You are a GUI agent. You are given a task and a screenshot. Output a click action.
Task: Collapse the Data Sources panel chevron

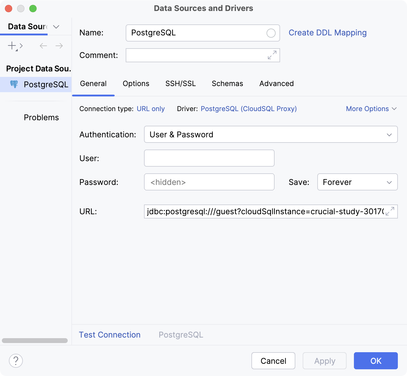pyautogui.click(x=56, y=27)
